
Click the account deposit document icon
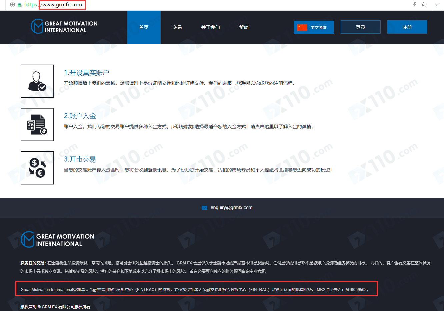tap(37, 125)
